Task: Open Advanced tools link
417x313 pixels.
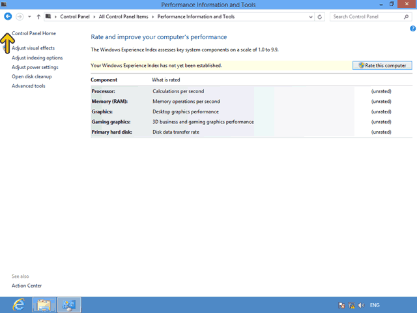Action: coord(29,86)
